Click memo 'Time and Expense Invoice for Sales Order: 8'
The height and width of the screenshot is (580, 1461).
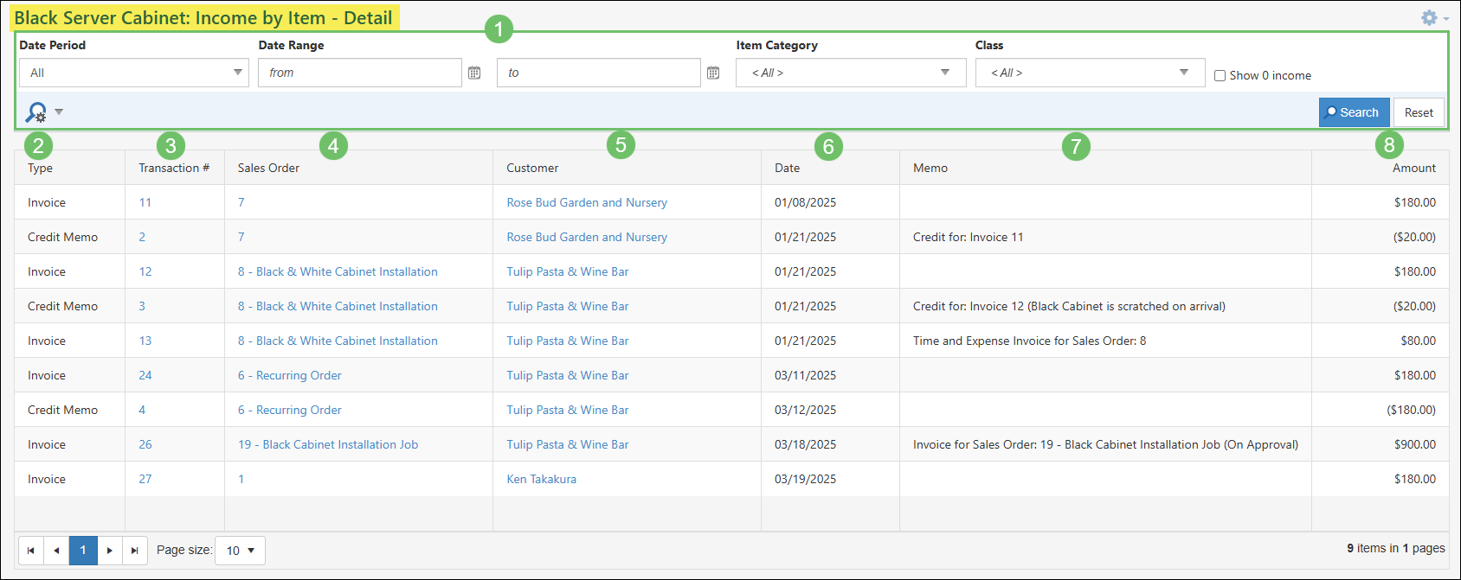tap(1030, 341)
